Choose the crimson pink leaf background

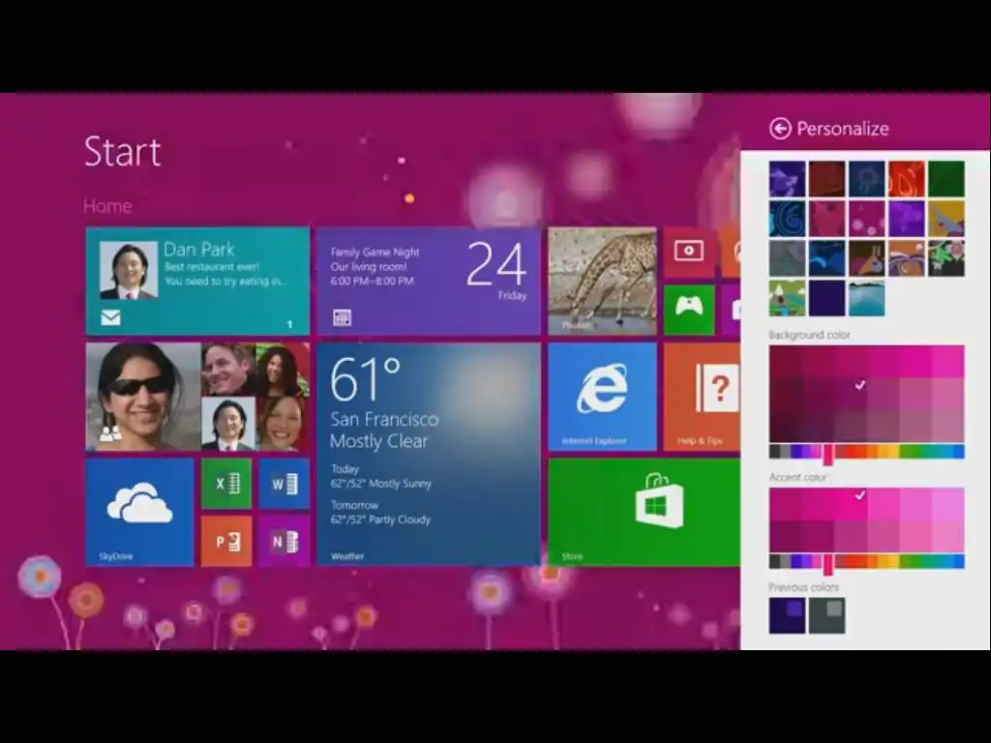826,219
